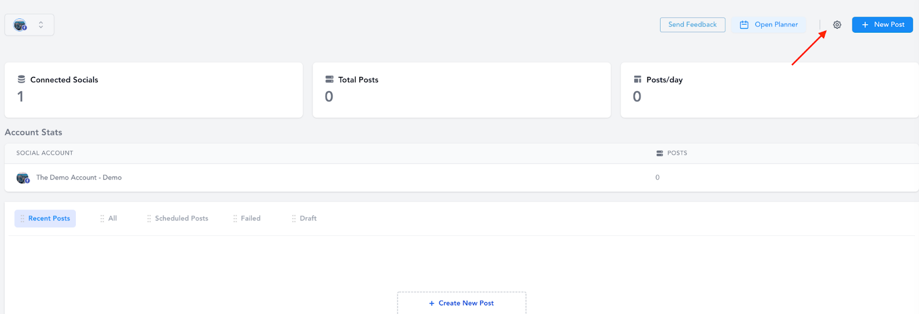Click the Total Posts card icon
This screenshot has height=314, width=919.
(x=329, y=79)
